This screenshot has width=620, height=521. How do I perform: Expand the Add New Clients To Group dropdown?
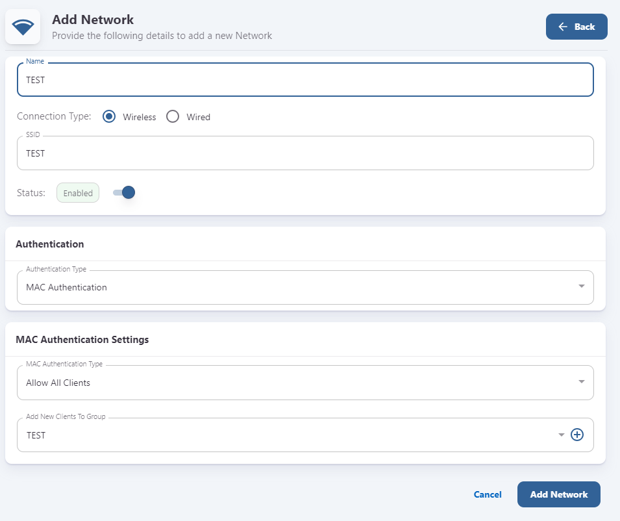pos(561,435)
